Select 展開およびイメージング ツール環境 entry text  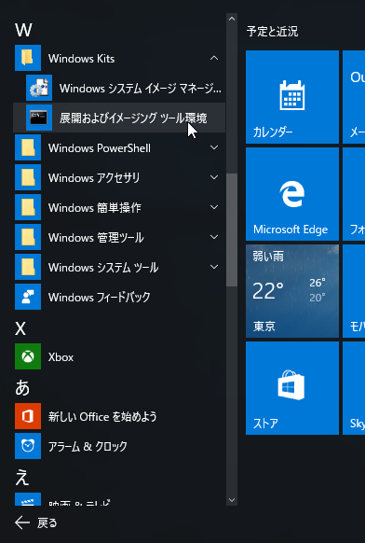point(133,118)
